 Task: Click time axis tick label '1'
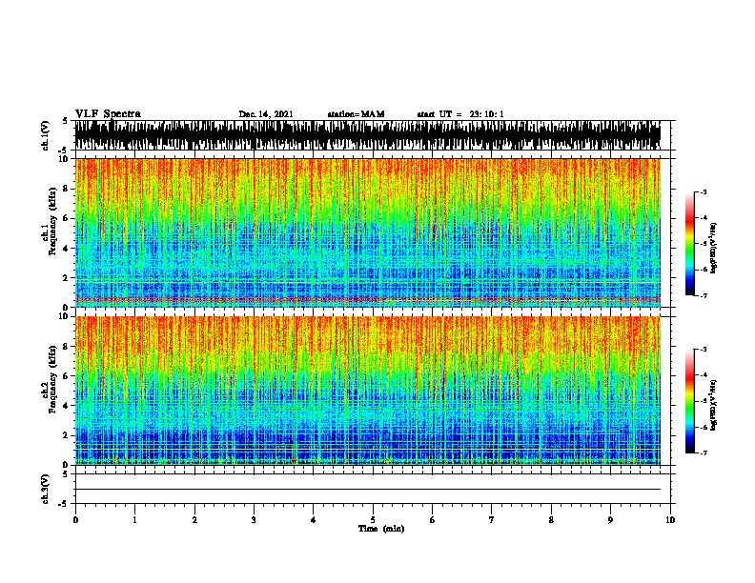click(135, 520)
